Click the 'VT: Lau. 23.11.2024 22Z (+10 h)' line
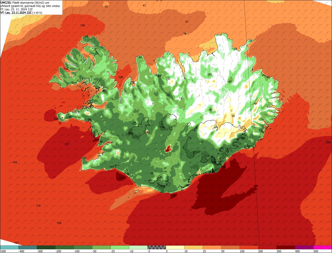 click(21, 12)
